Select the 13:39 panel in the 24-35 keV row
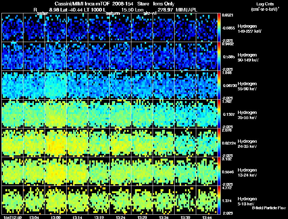This screenshot has width=288, height=219. click(185, 142)
